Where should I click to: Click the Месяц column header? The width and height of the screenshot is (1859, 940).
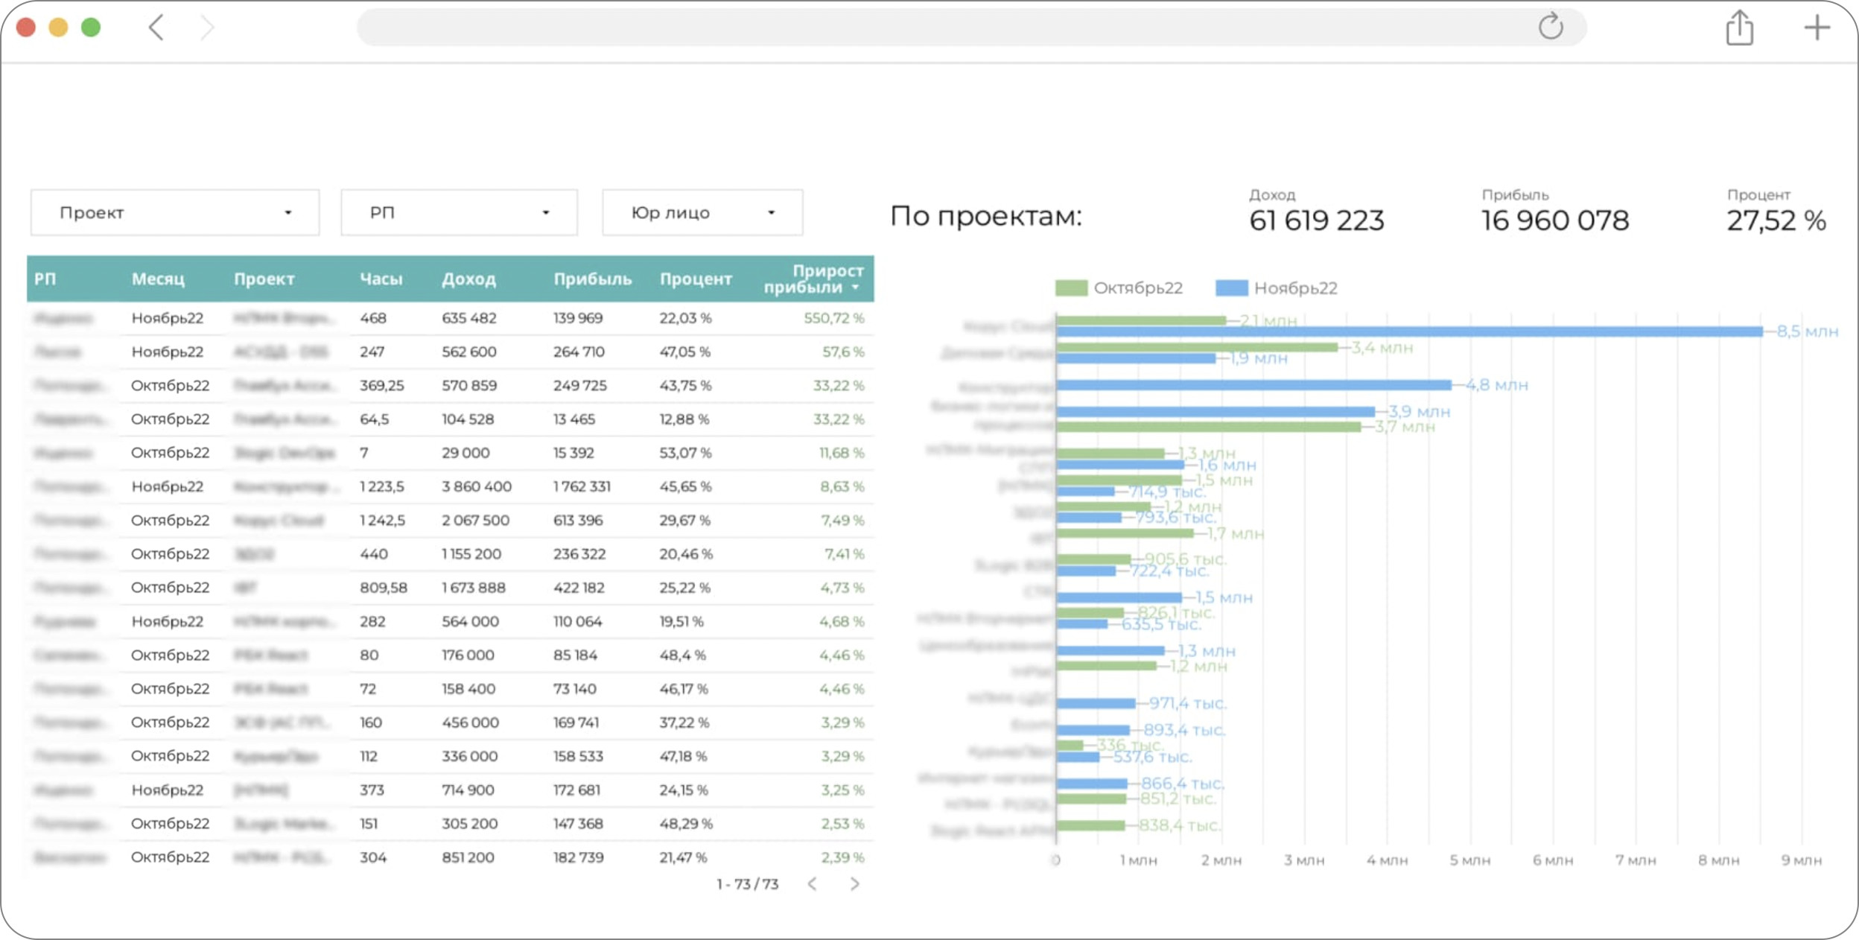(x=158, y=279)
